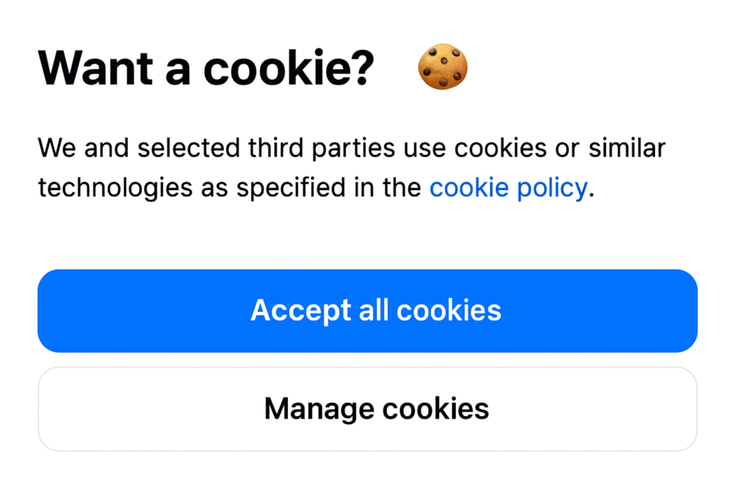Click the blue Accept all cookies button

point(367,310)
